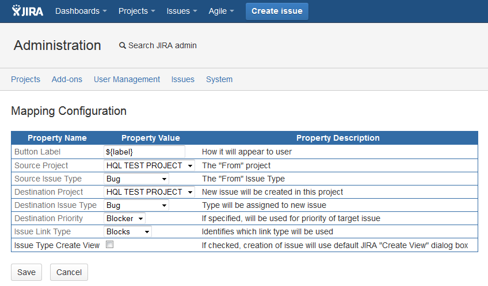Focus the Button Label text field
The image size is (488, 286).
pyautogui.click(x=144, y=152)
